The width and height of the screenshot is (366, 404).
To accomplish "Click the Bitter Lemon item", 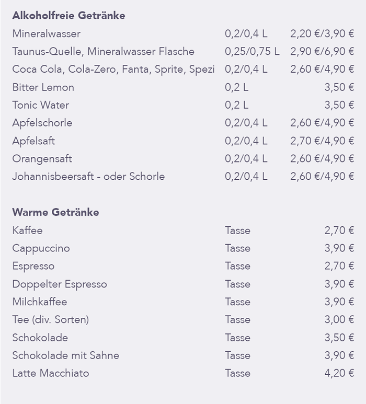I will tap(43, 87).
